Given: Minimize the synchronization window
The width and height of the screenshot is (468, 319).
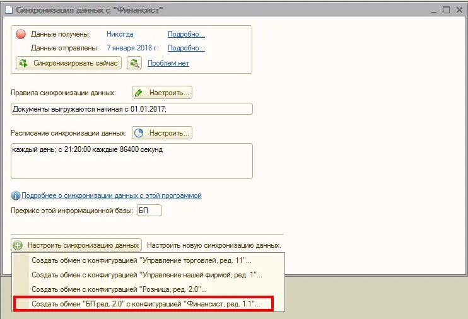Looking at the screenshot, I should (x=434, y=11).
